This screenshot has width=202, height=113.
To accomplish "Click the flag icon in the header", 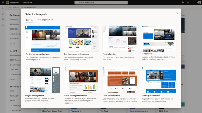I will (183, 2).
